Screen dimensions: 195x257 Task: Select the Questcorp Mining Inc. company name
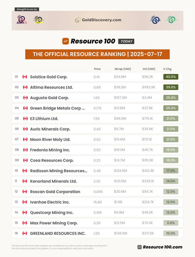point(52,213)
